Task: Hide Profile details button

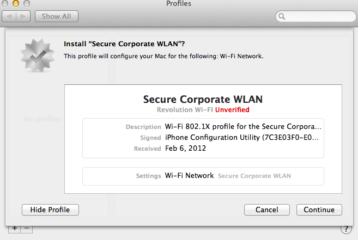Action: pos(50,210)
